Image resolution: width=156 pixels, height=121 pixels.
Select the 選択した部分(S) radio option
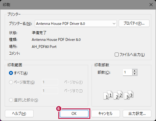[x=11, y=100]
